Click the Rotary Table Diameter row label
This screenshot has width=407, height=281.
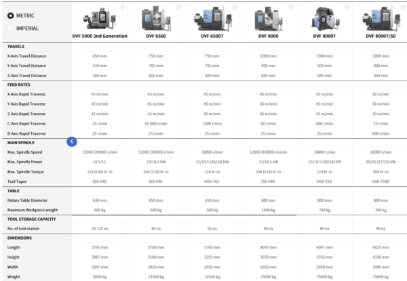click(x=27, y=200)
